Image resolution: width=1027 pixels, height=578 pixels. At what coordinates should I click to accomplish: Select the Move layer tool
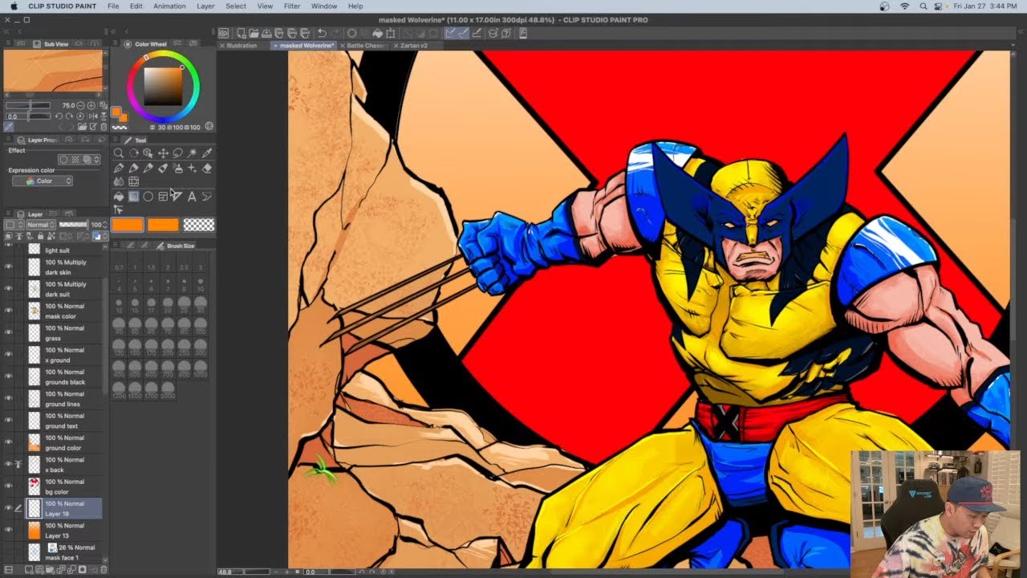pos(163,153)
